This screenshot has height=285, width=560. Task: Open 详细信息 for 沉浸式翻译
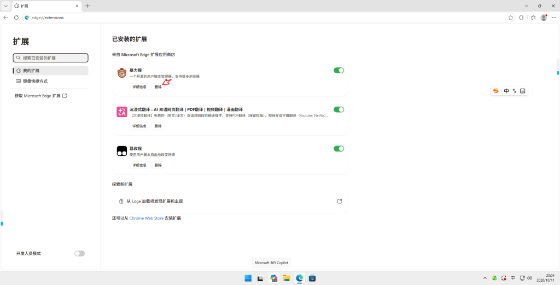point(139,126)
